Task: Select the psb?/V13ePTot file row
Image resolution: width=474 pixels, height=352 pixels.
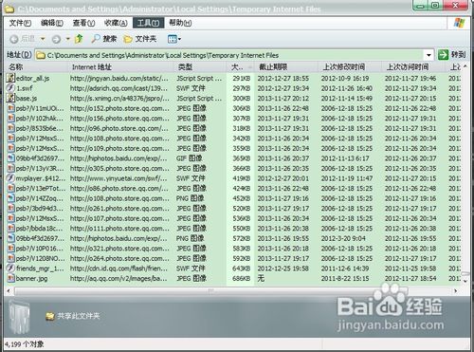Action: point(233,188)
